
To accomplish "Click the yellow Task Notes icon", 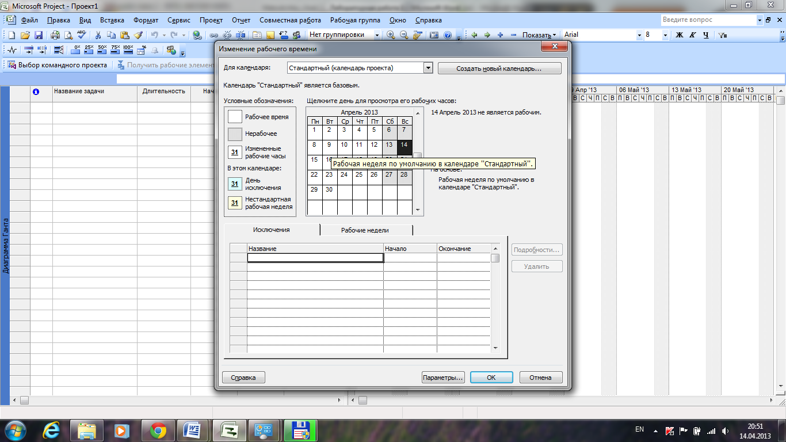I will click(270, 35).
